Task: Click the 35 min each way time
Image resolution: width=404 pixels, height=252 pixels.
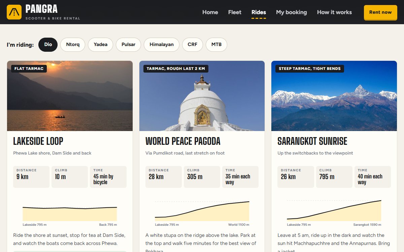Action: [238, 179]
